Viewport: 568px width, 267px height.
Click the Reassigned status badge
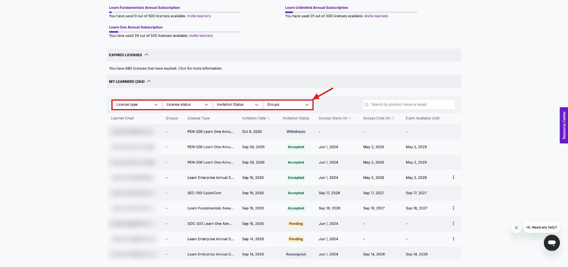(296, 254)
